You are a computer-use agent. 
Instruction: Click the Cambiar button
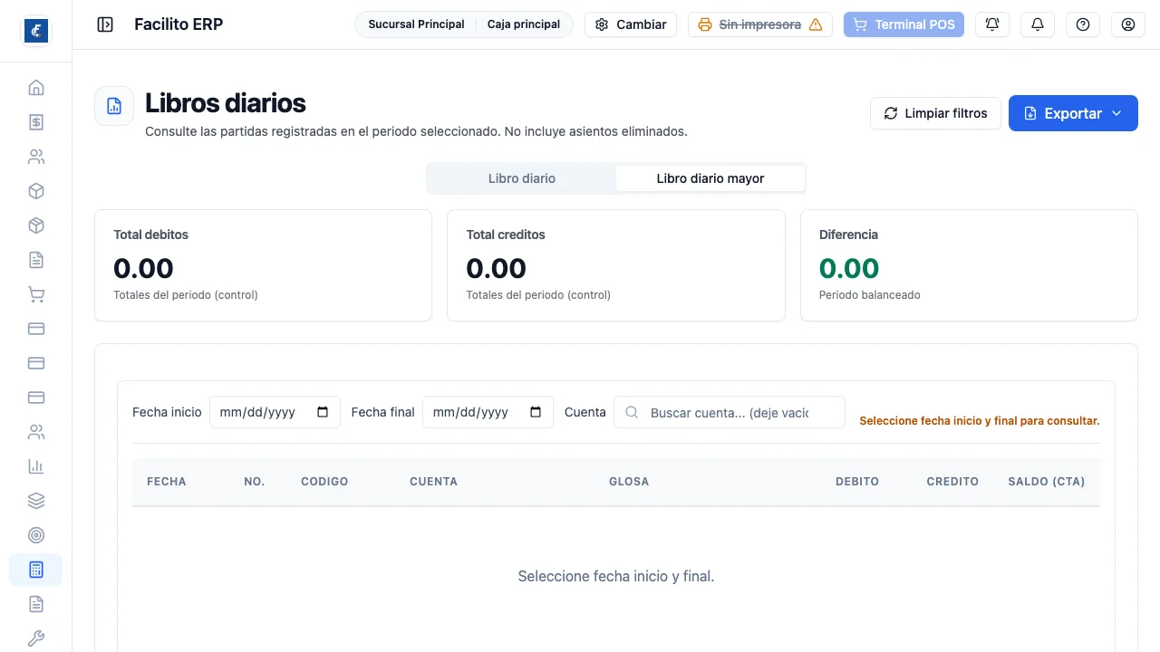click(631, 24)
